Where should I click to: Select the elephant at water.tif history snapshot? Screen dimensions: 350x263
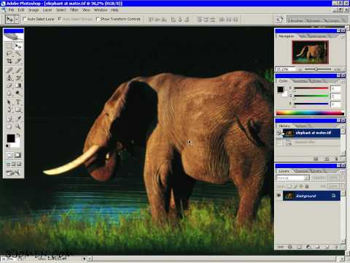click(311, 133)
